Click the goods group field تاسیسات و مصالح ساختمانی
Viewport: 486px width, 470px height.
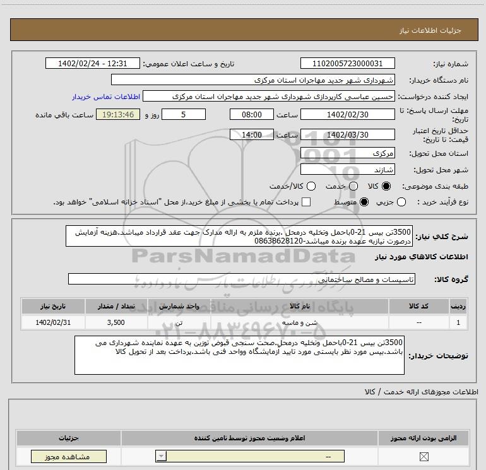pos(242,279)
